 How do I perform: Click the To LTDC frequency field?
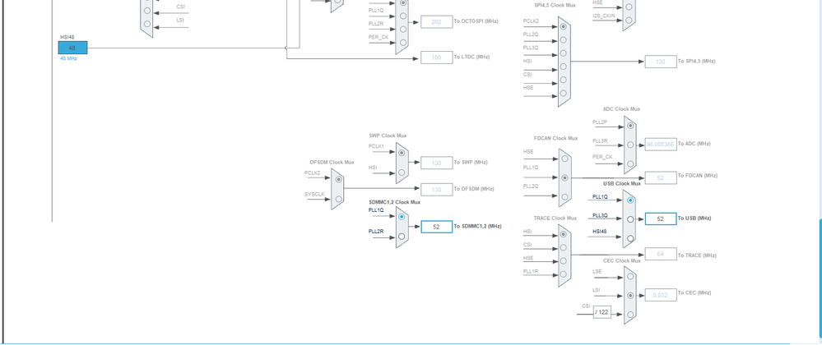point(437,57)
